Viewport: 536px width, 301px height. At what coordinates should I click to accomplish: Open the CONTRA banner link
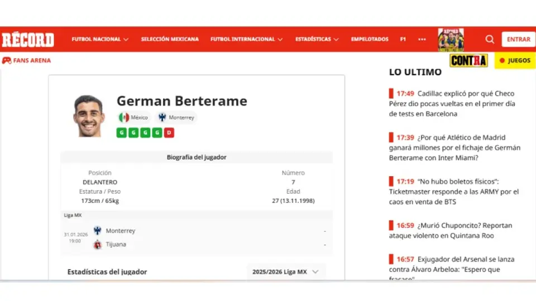pyautogui.click(x=468, y=60)
